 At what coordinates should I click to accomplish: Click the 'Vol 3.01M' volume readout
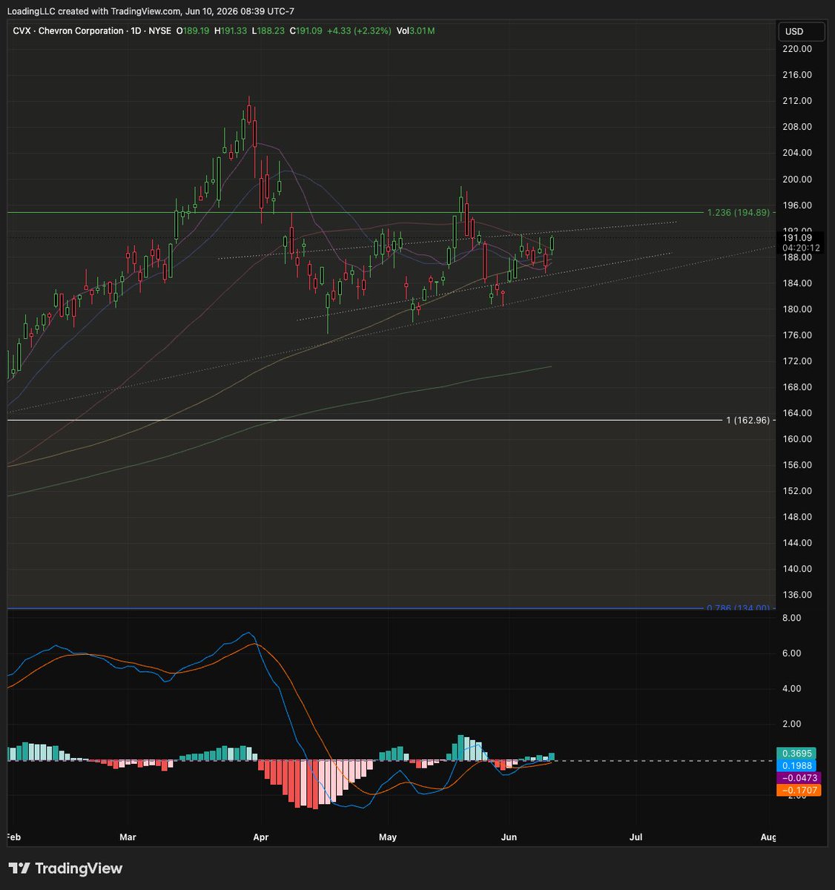click(x=416, y=31)
